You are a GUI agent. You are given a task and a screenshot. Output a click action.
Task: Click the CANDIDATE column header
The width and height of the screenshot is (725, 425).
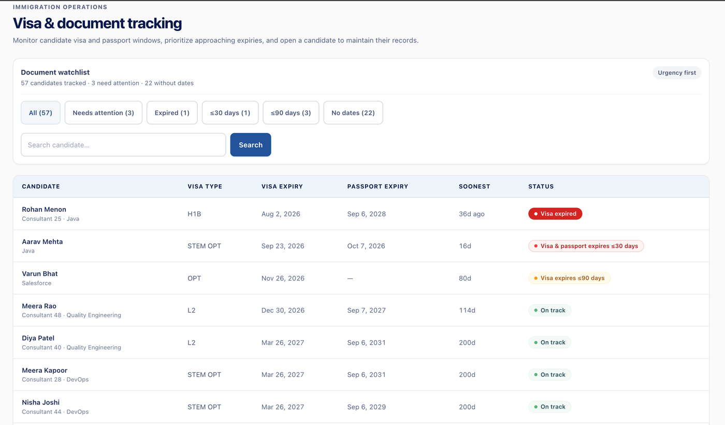[x=41, y=186]
